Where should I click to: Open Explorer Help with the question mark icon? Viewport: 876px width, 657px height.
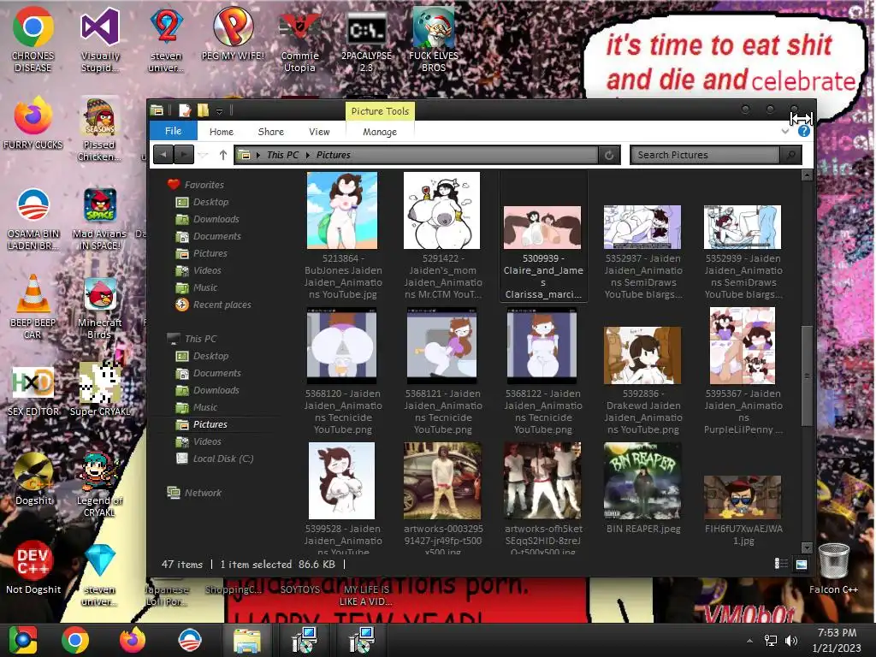pos(804,131)
